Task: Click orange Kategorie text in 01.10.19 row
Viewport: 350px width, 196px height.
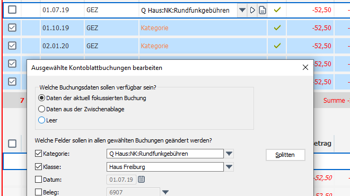Action: 154,28
